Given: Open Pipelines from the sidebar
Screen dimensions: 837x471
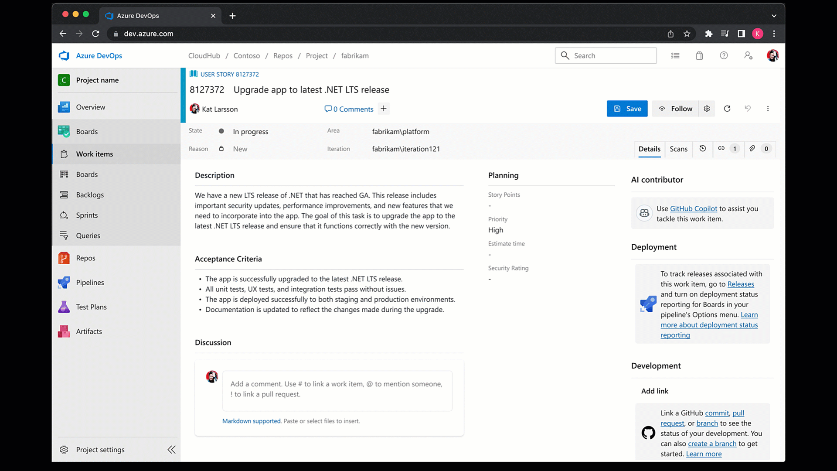Looking at the screenshot, I should (89, 282).
